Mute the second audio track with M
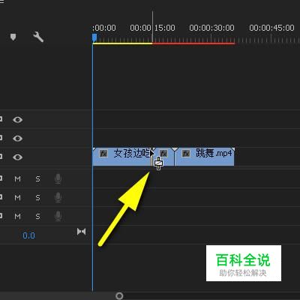The image size is (300, 300). point(17,198)
